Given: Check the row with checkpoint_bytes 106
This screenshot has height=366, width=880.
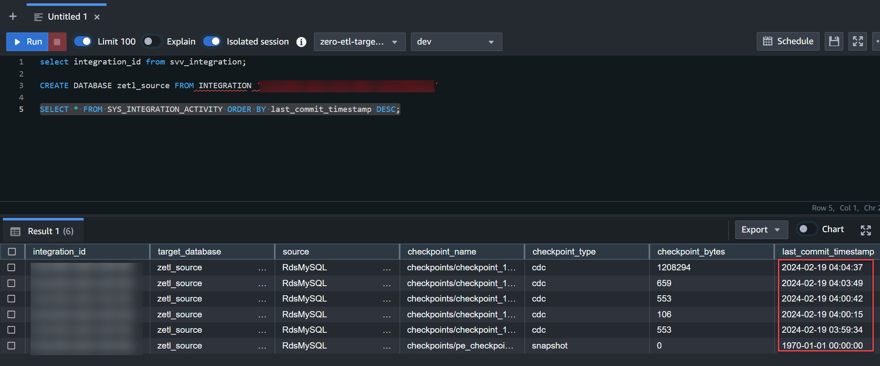Looking at the screenshot, I should 12,314.
